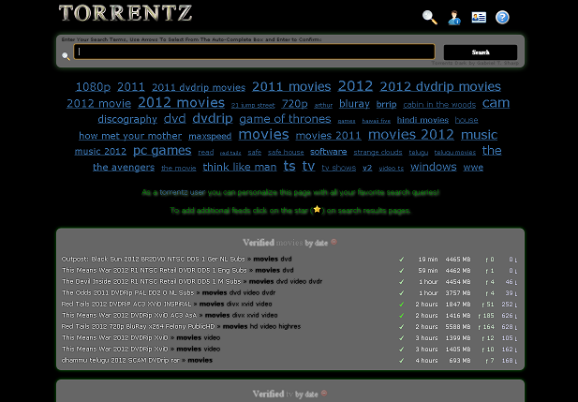Open the 2011 movies tag

[x=291, y=86]
